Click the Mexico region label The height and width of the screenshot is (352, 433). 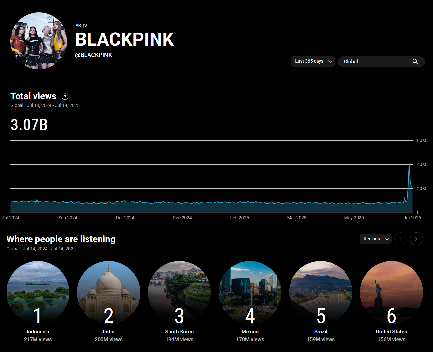pyautogui.click(x=250, y=332)
